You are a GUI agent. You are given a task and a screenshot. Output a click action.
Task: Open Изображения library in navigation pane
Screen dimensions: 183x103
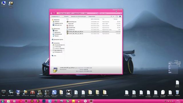click(x=58, y=34)
